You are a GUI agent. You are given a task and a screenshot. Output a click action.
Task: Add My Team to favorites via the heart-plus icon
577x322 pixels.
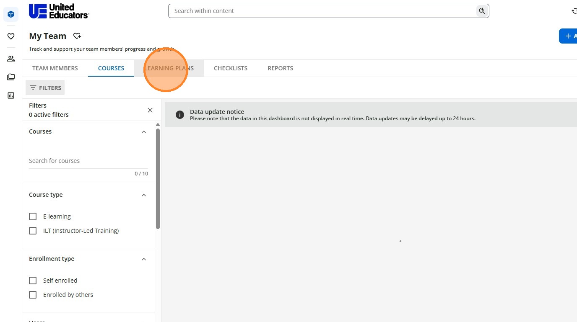point(77,36)
